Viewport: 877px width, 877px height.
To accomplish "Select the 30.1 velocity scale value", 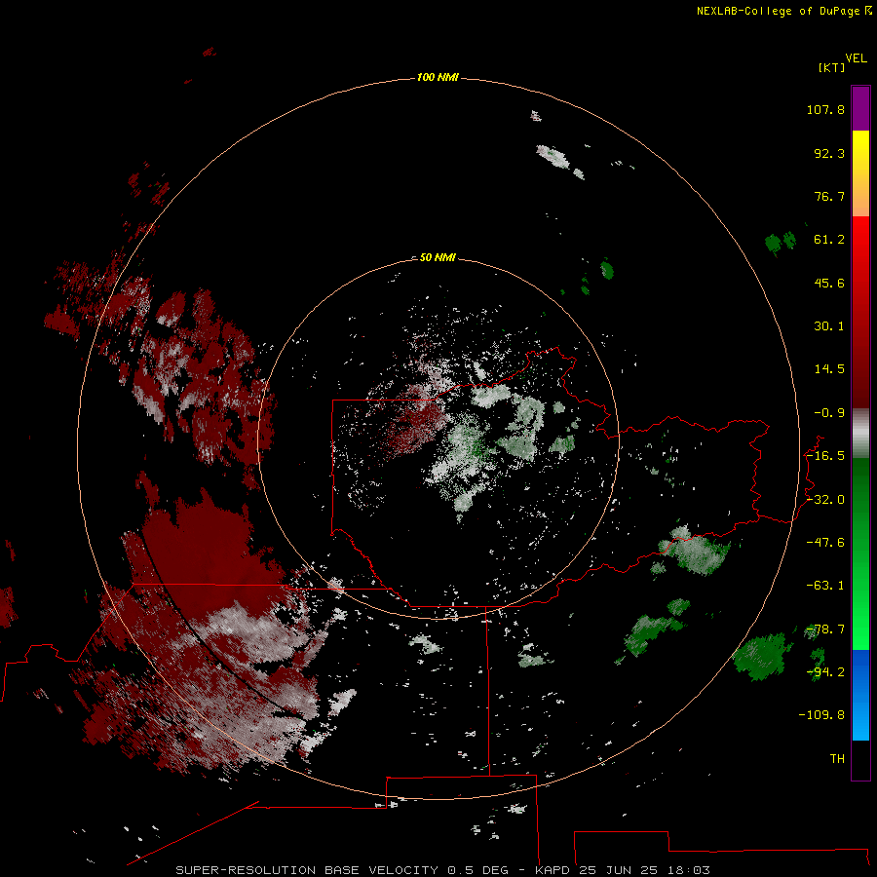I will [x=829, y=326].
